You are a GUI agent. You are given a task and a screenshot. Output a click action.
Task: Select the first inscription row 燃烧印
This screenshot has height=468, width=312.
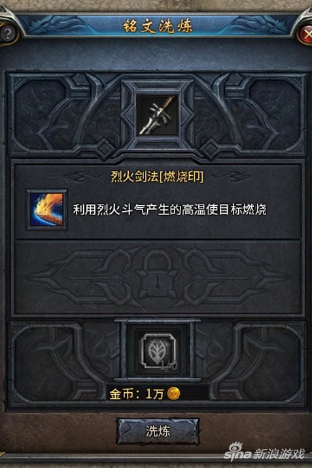(x=158, y=202)
